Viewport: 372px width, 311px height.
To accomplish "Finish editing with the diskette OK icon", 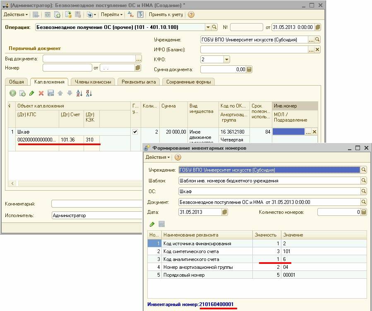I will point(51,93).
